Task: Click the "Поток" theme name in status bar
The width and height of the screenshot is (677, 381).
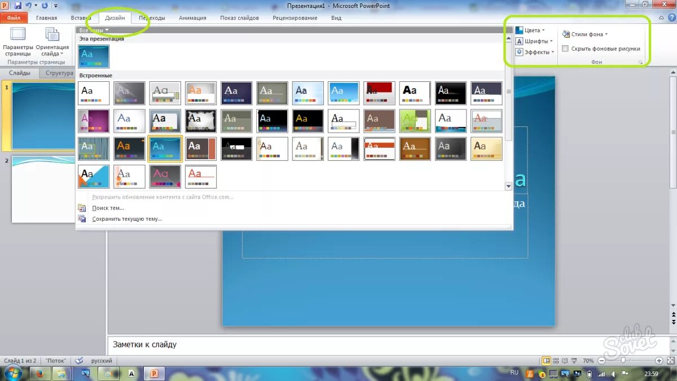Action: [x=55, y=361]
